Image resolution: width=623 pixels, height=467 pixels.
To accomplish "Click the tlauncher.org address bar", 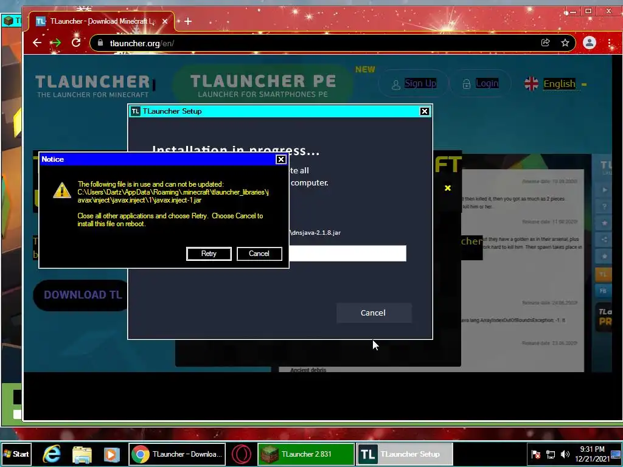I will [332, 43].
